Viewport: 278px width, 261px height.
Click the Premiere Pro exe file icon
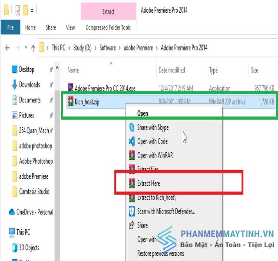point(70,87)
